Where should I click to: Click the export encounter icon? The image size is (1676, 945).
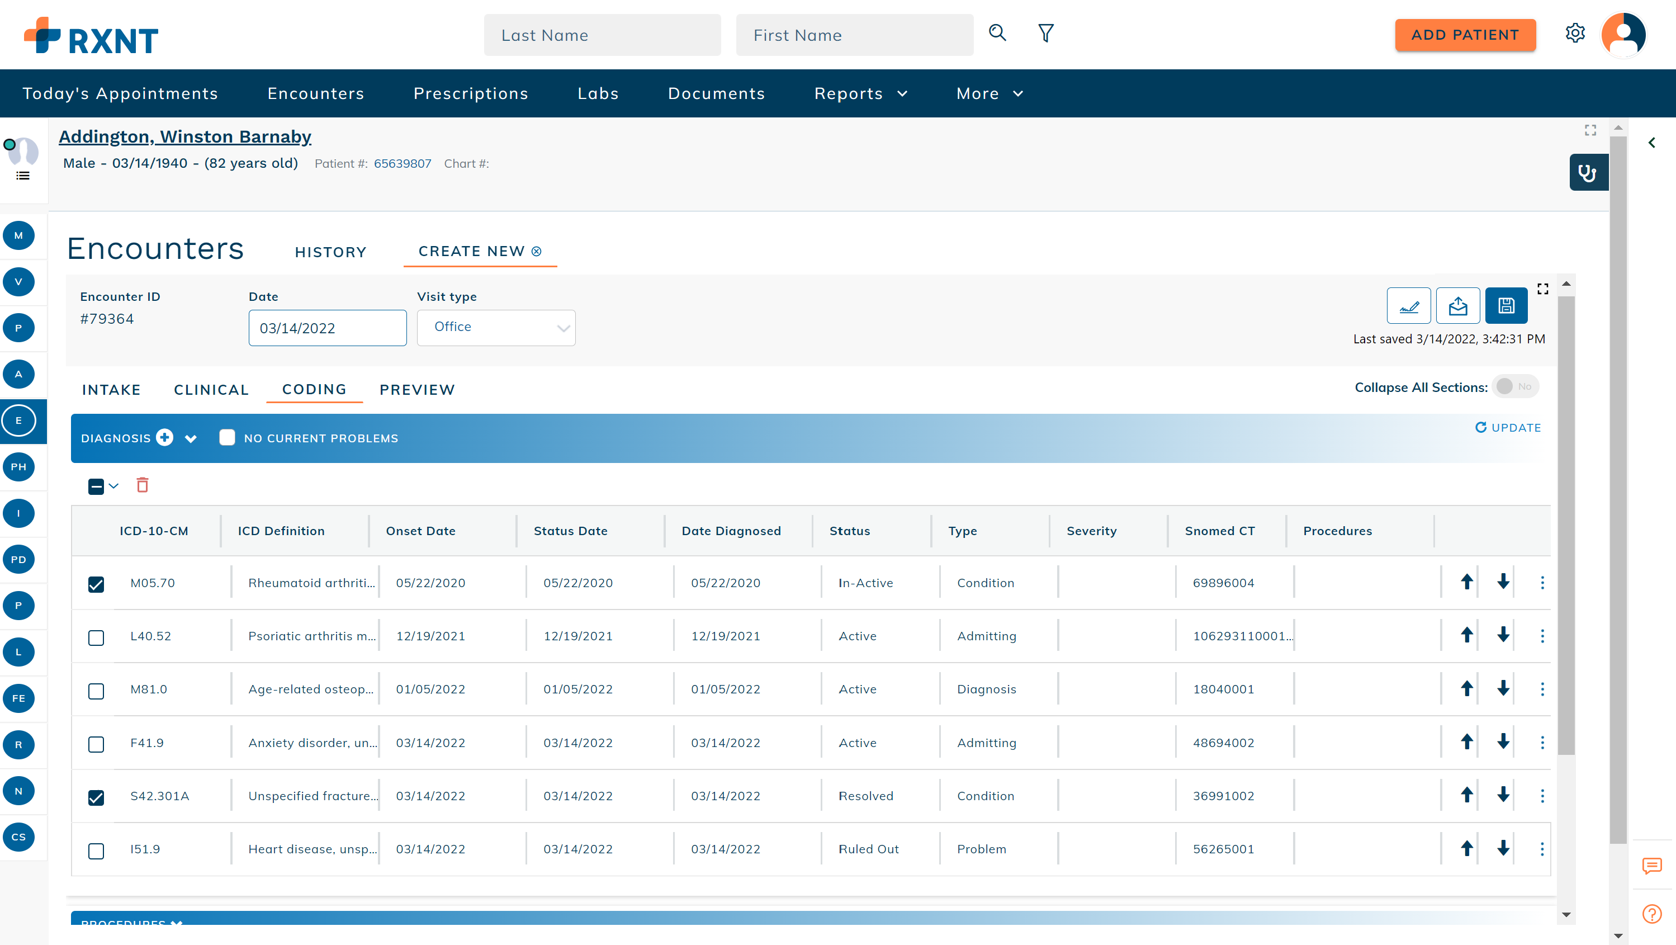[x=1458, y=306]
